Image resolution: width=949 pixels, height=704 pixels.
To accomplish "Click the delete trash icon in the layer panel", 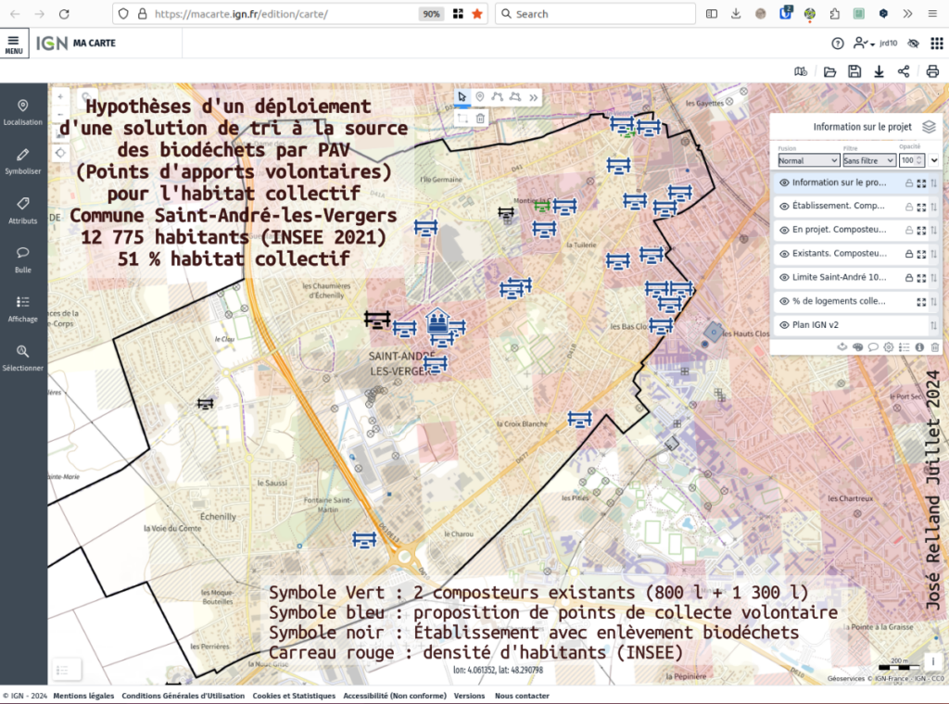I will [934, 347].
